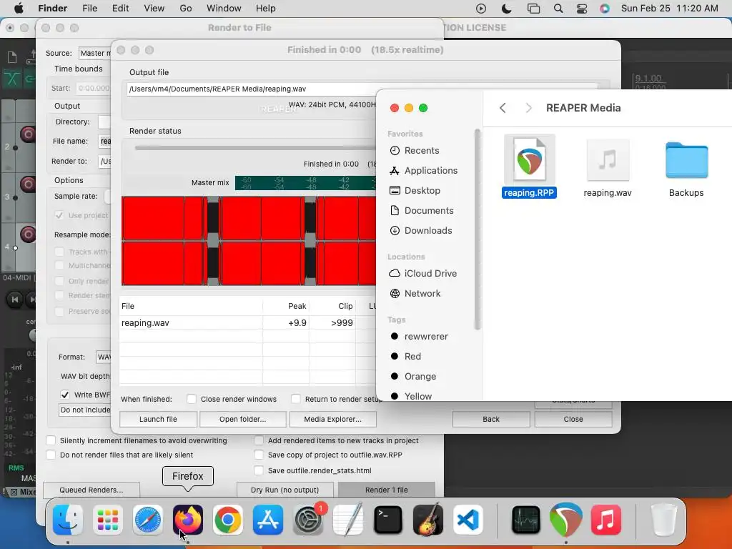Open Google Chrome from the Dock
732x549 pixels.
(x=228, y=520)
